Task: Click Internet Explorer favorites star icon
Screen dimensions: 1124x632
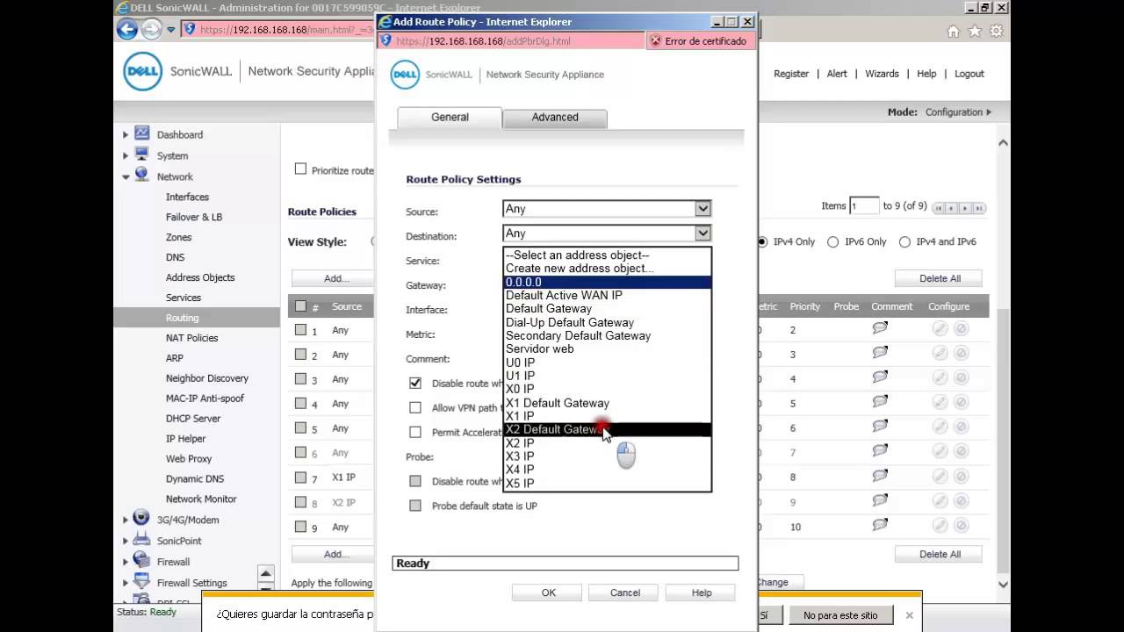Action: pos(975,31)
